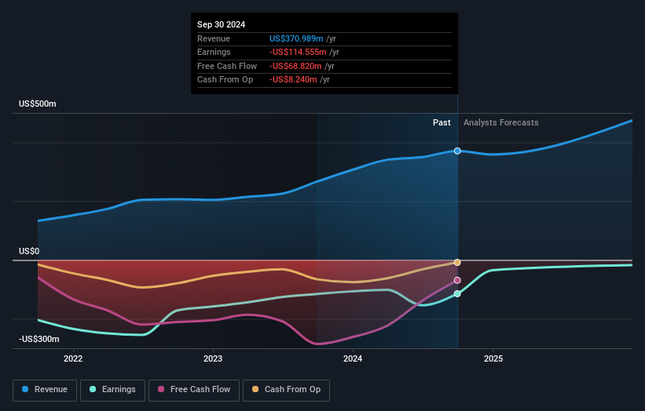
Task: Click the US$0 y-axis label
Action: click(29, 251)
